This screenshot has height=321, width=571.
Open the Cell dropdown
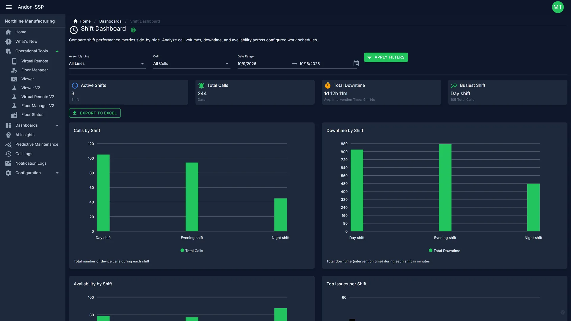point(192,64)
